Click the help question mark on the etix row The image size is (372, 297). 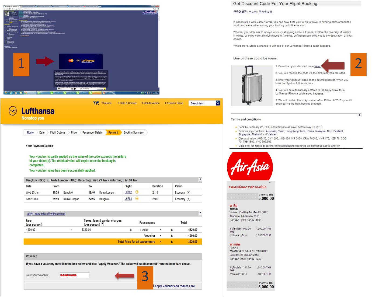tap(200, 213)
